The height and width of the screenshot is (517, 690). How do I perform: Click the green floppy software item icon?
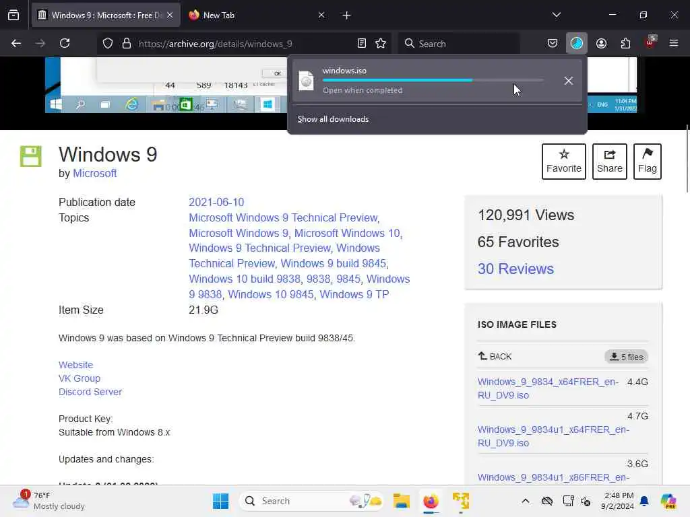click(31, 156)
